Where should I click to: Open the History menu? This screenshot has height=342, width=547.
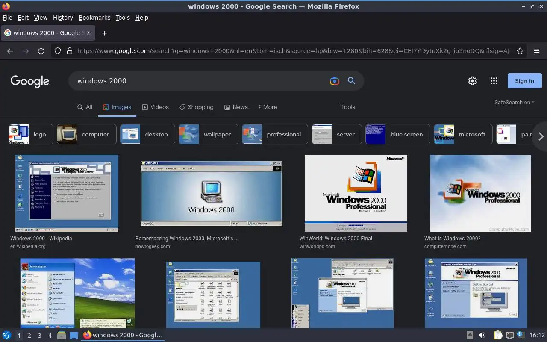click(x=63, y=18)
